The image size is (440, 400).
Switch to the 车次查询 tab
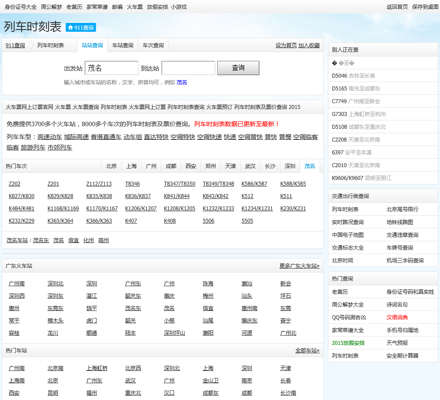153,45
